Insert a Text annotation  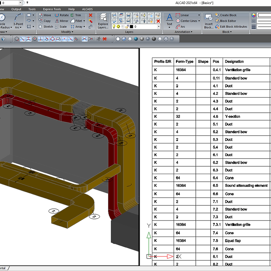coord(169,21)
